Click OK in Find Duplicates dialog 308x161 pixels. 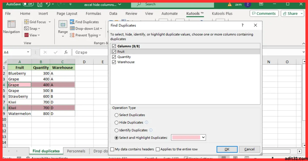click(227, 149)
